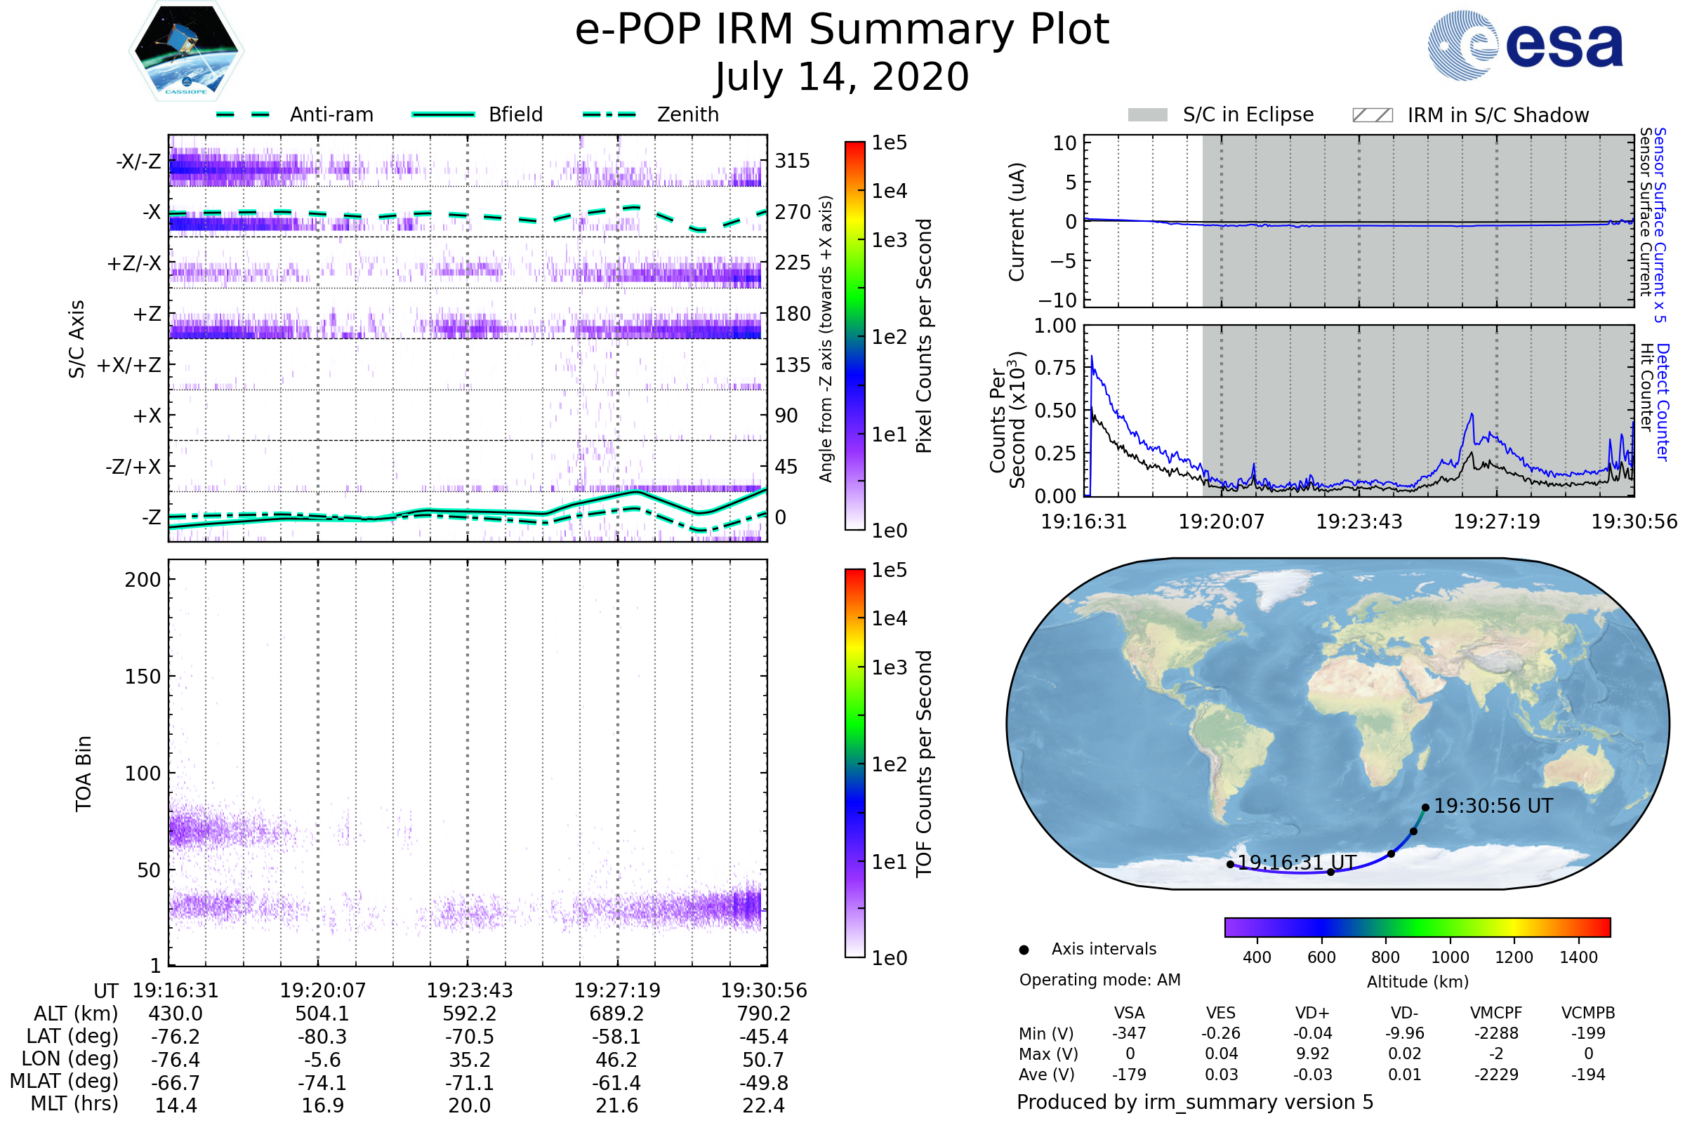Click the IRM in S/C Shadow hatched swatch
1685x1123 pixels.
[1373, 115]
